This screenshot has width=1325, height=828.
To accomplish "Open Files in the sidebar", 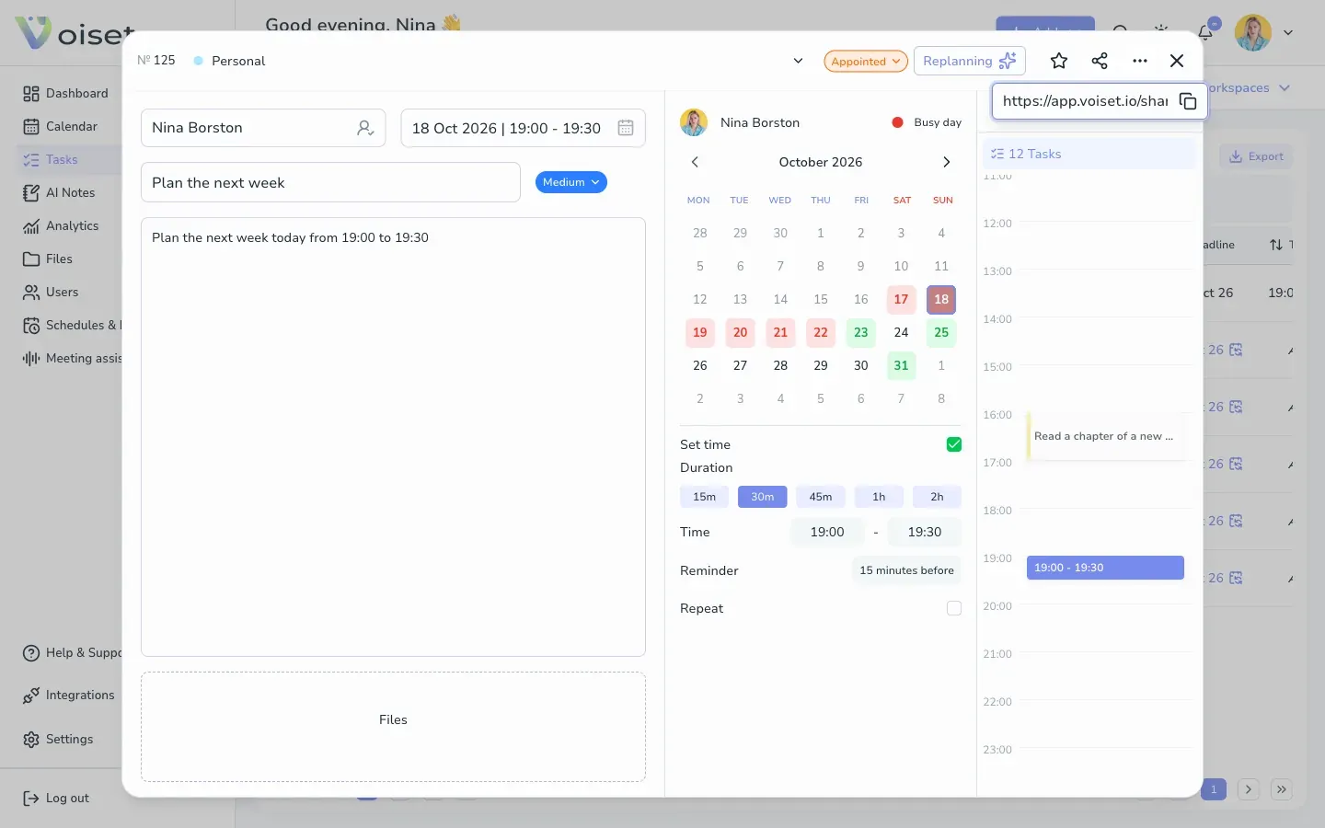I will (x=48, y=259).
